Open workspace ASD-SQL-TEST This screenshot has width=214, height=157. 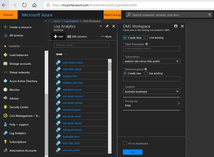71,143
